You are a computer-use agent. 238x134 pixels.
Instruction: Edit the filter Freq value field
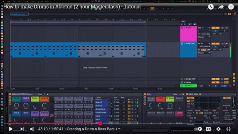click(208, 113)
